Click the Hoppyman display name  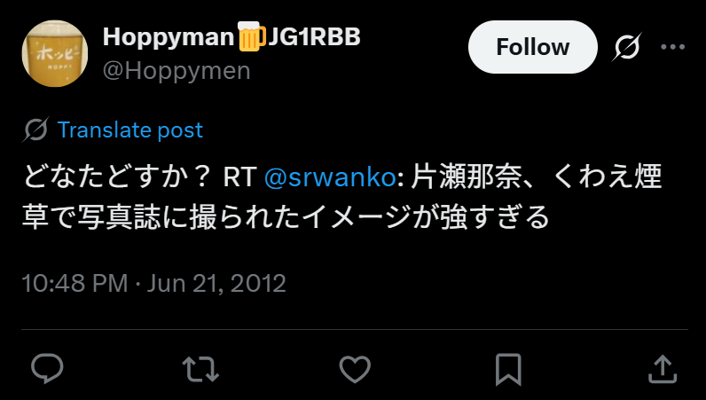click(169, 37)
